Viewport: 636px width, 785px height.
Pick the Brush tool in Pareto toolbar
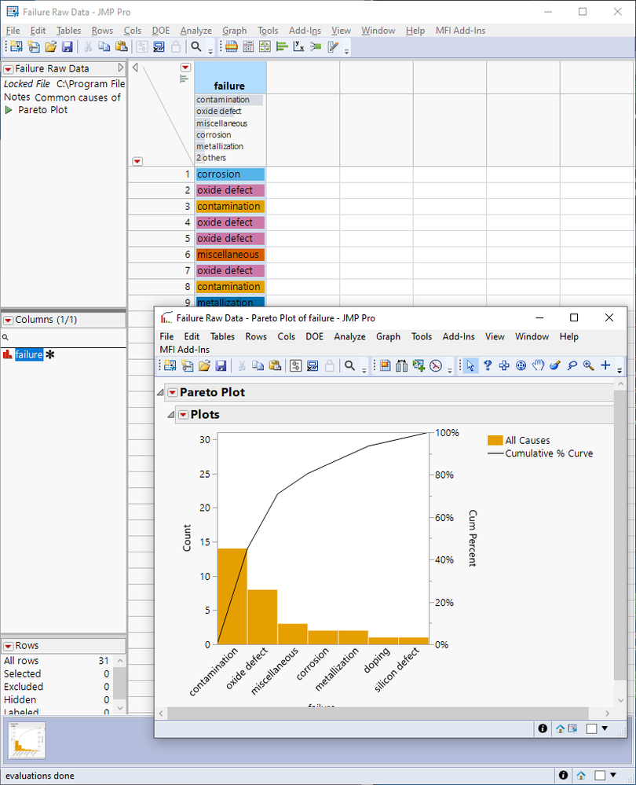(x=554, y=365)
